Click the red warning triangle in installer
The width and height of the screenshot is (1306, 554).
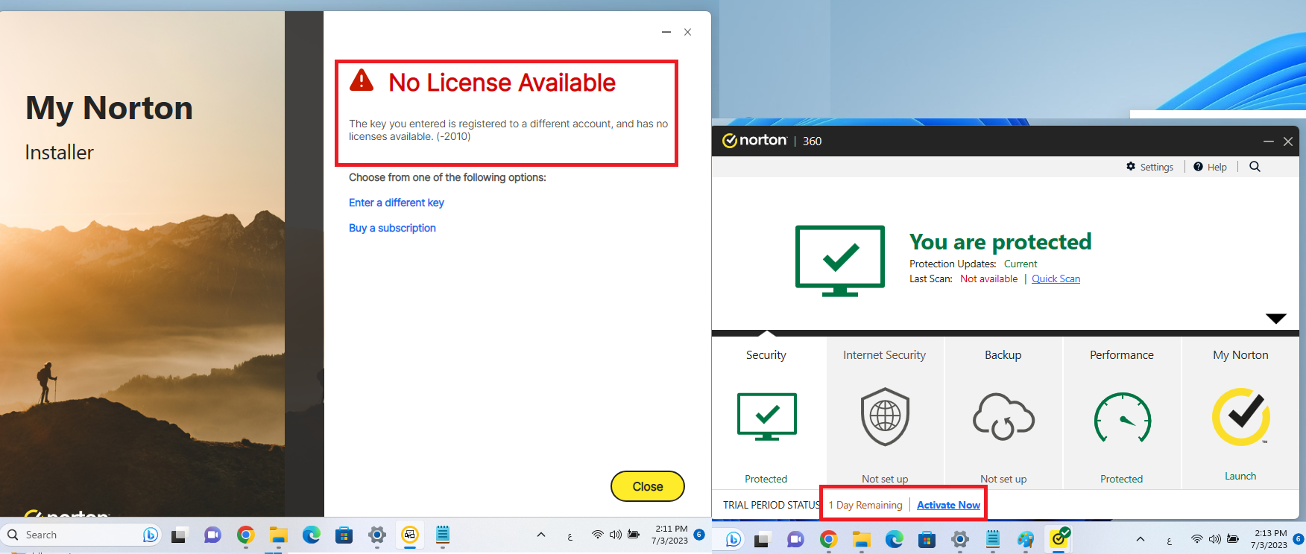point(362,80)
